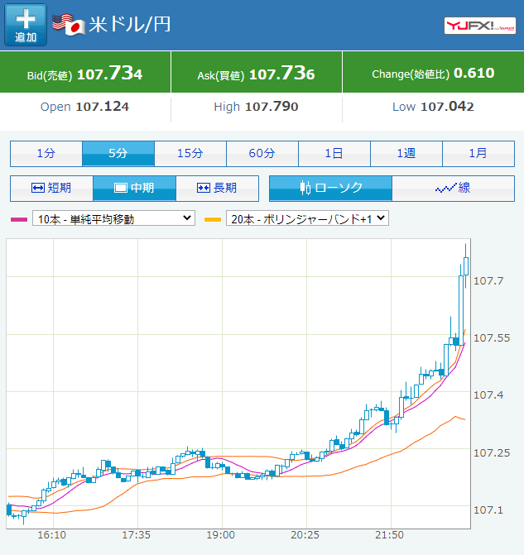Viewport: 524px width, 555px height.
Task: Click the US and Japan flags icon
Action: click(x=69, y=25)
